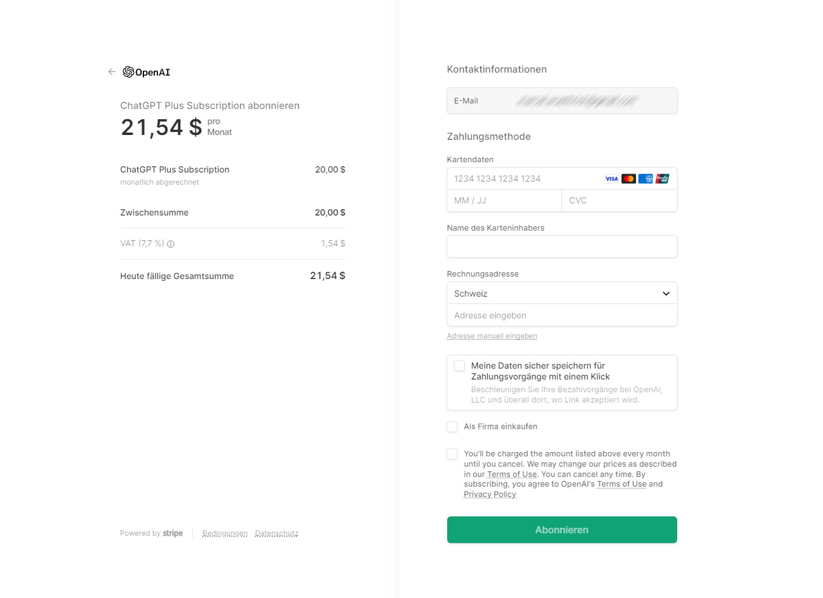Screen dimensions: 823x598
Task: Click the OpenAI logo
Action: (146, 72)
